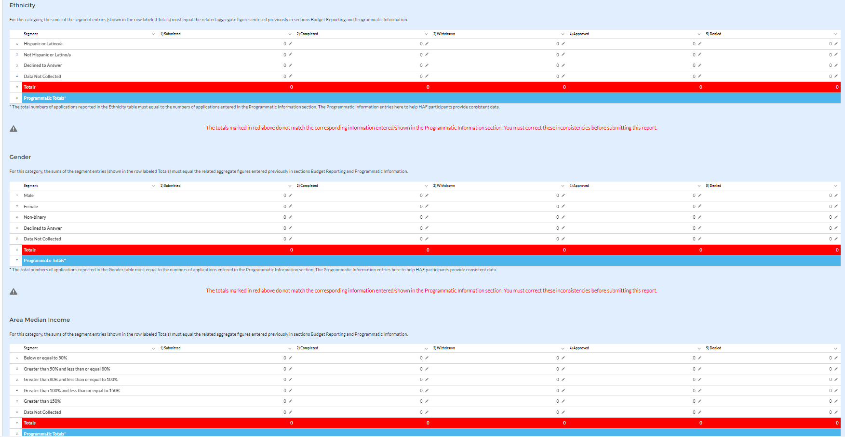Edit Approved value for Female row
The image size is (845, 437).
pyautogui.click(x=699, y=207)
